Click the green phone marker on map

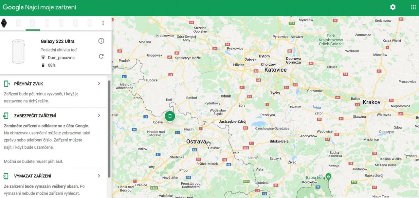170,116
